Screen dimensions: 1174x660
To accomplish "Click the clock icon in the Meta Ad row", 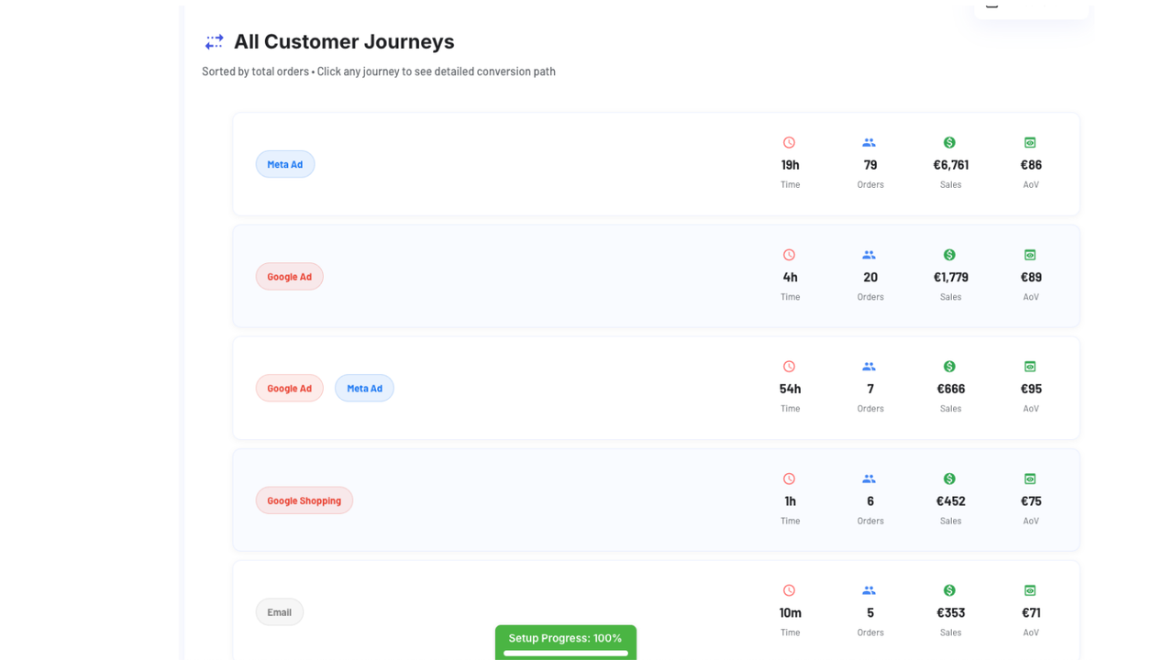I will click(789, 143).
